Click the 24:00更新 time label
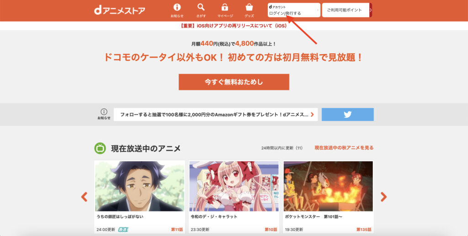Image resolution: width=468 pixels, height=236 pixels. (x=106, y=230)
